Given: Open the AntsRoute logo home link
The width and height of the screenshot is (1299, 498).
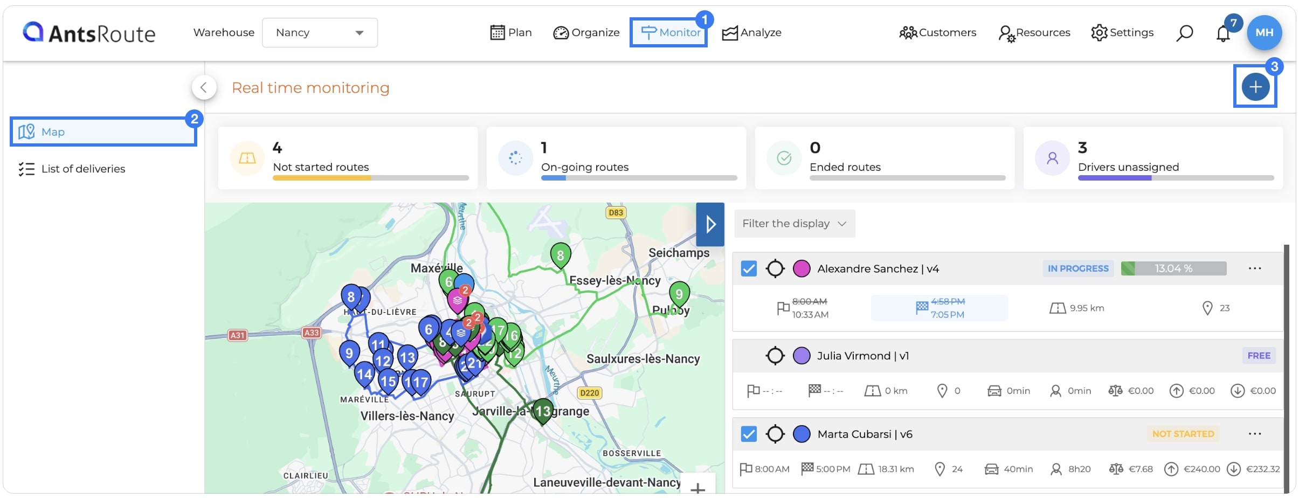Looking at the screenshot, I should (x=89, y=33).
